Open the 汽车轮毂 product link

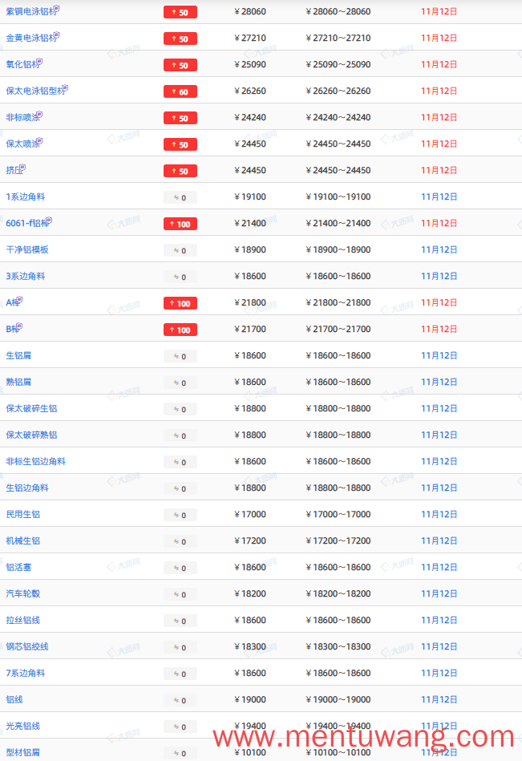coord(22,593)
